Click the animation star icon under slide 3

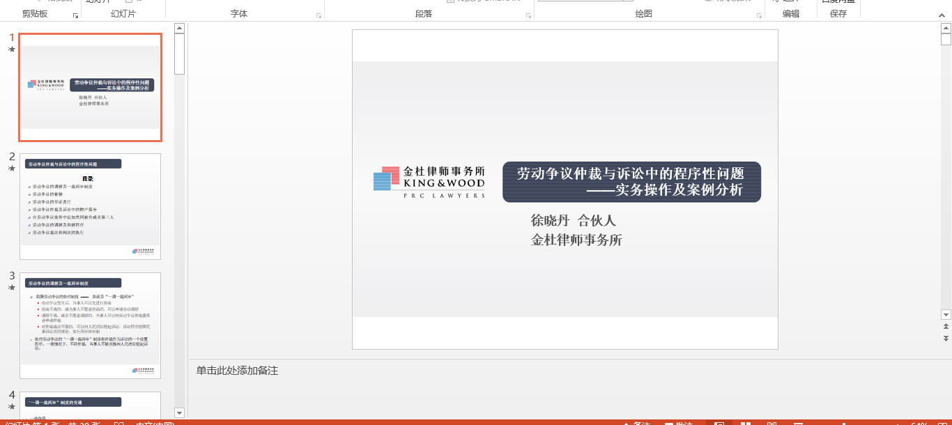click(x=11, y=287)
